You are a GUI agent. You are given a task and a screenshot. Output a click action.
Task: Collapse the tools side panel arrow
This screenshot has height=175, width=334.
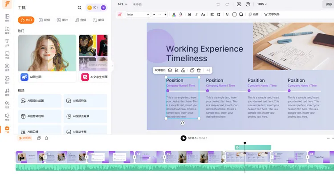[x=112, y=66]
